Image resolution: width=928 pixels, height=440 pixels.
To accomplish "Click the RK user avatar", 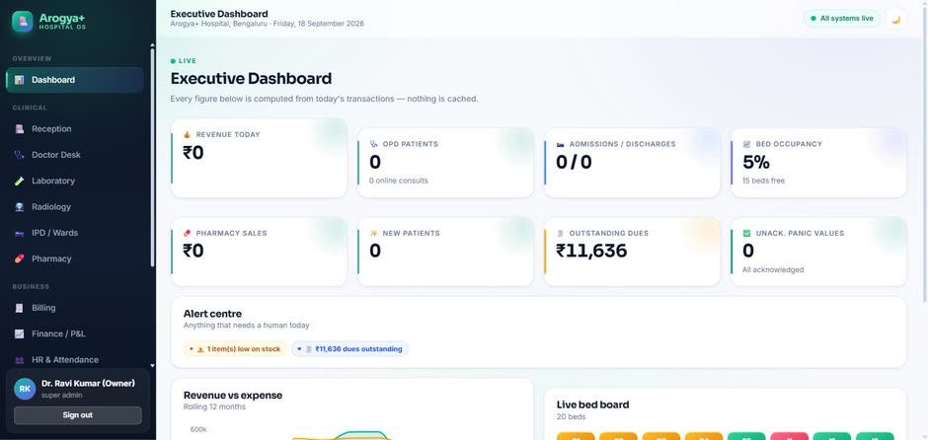I will coord(25,389).
